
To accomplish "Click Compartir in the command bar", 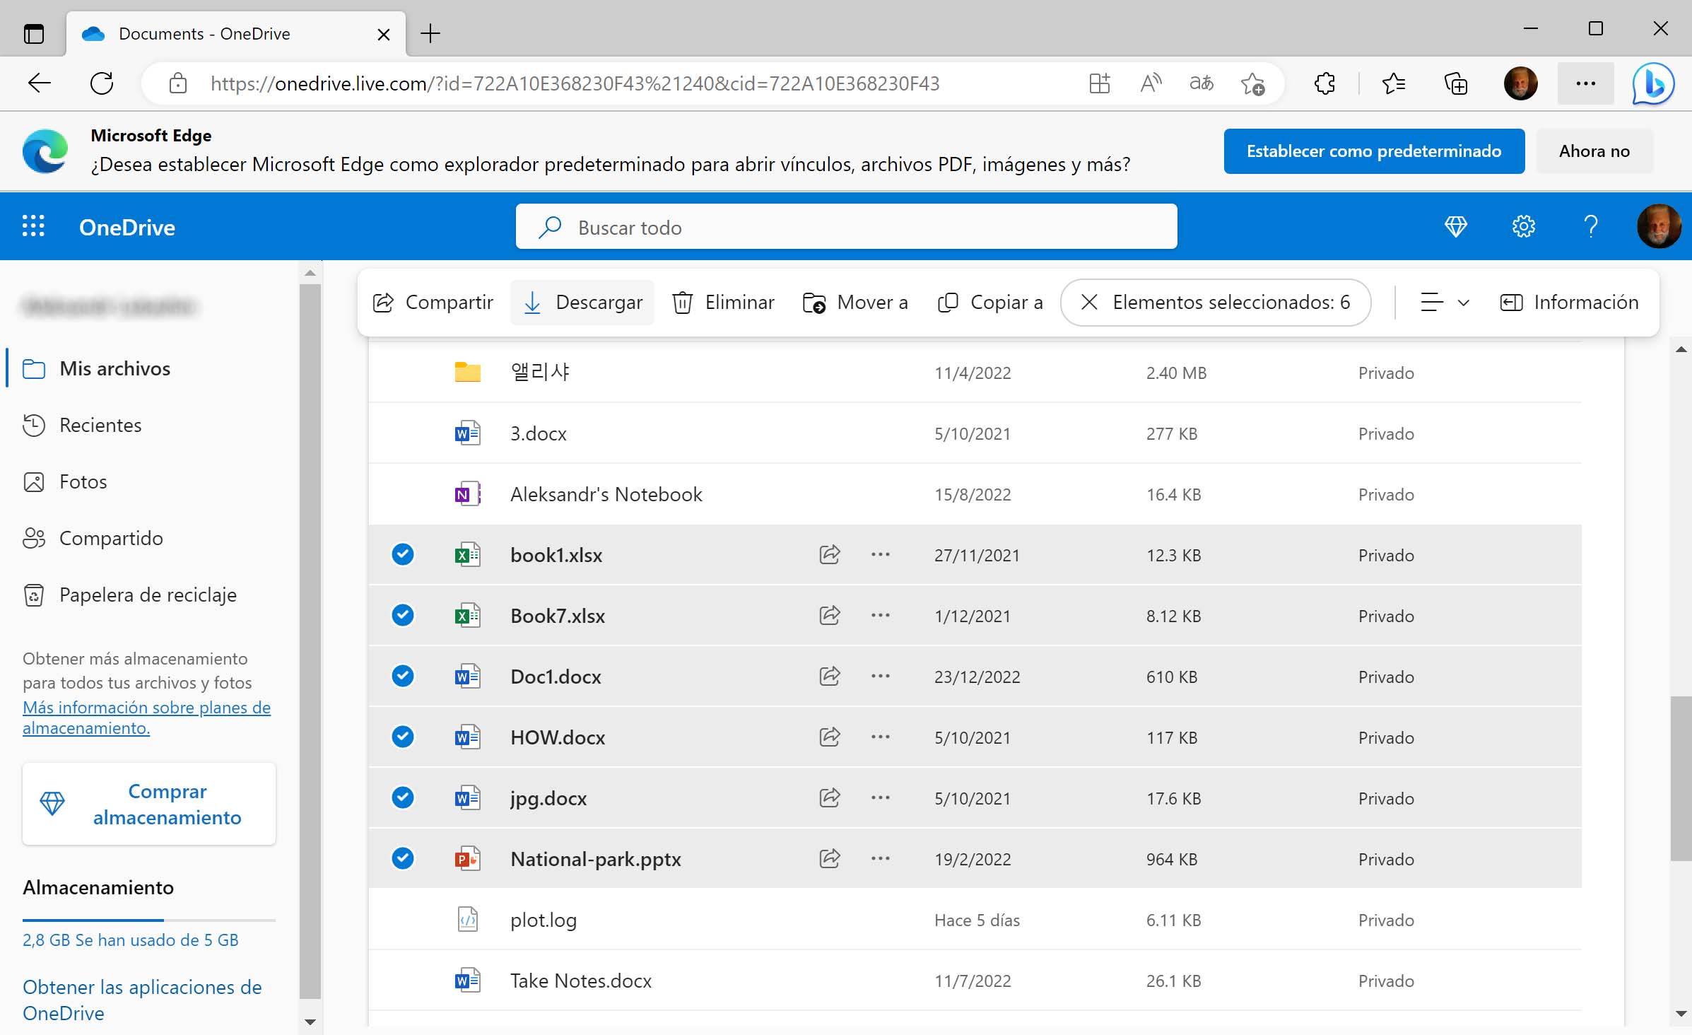I will 433,303.
